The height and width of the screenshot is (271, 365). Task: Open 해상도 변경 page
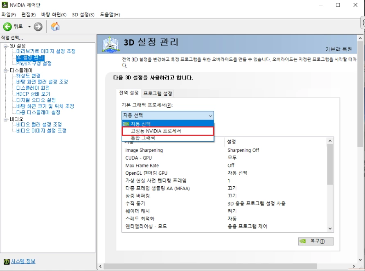pyautogui.click(x=28, y=76)
